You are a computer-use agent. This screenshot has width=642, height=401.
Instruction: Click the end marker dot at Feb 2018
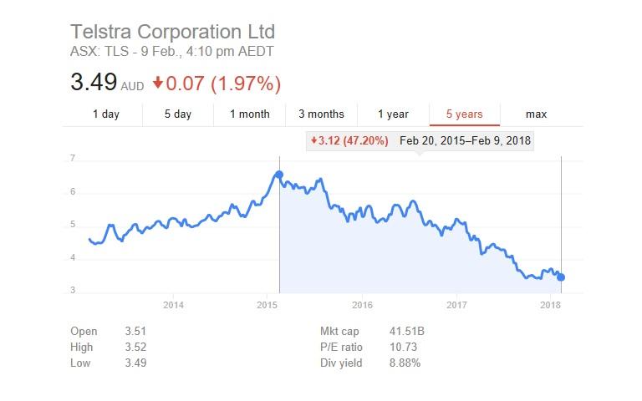point(561,277)
